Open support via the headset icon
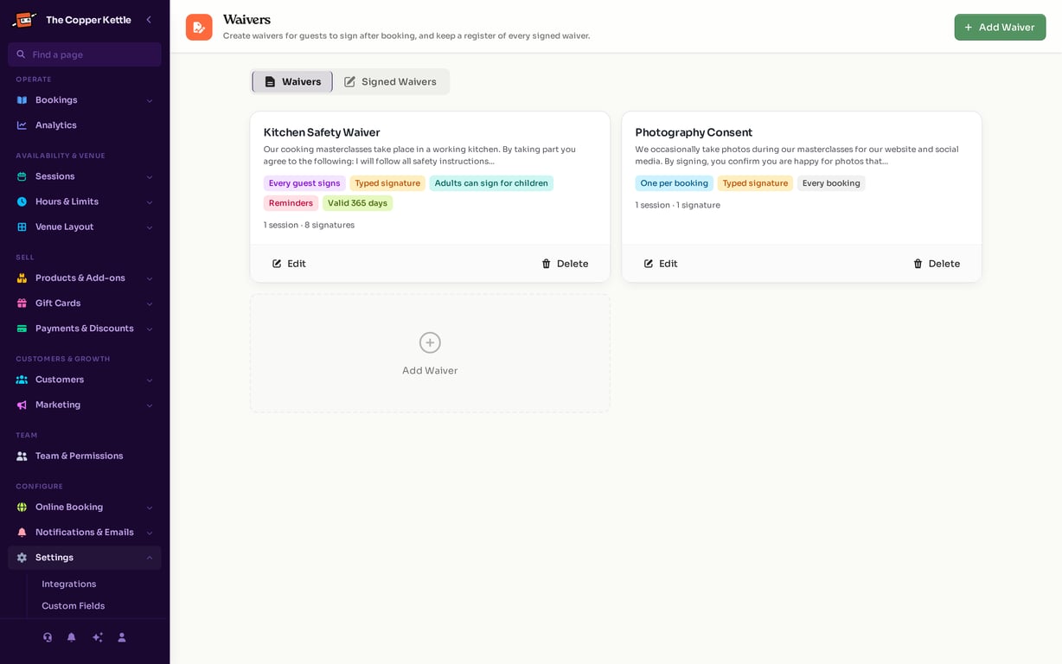Screen dimensions: 1062x664 click(48, 637)
